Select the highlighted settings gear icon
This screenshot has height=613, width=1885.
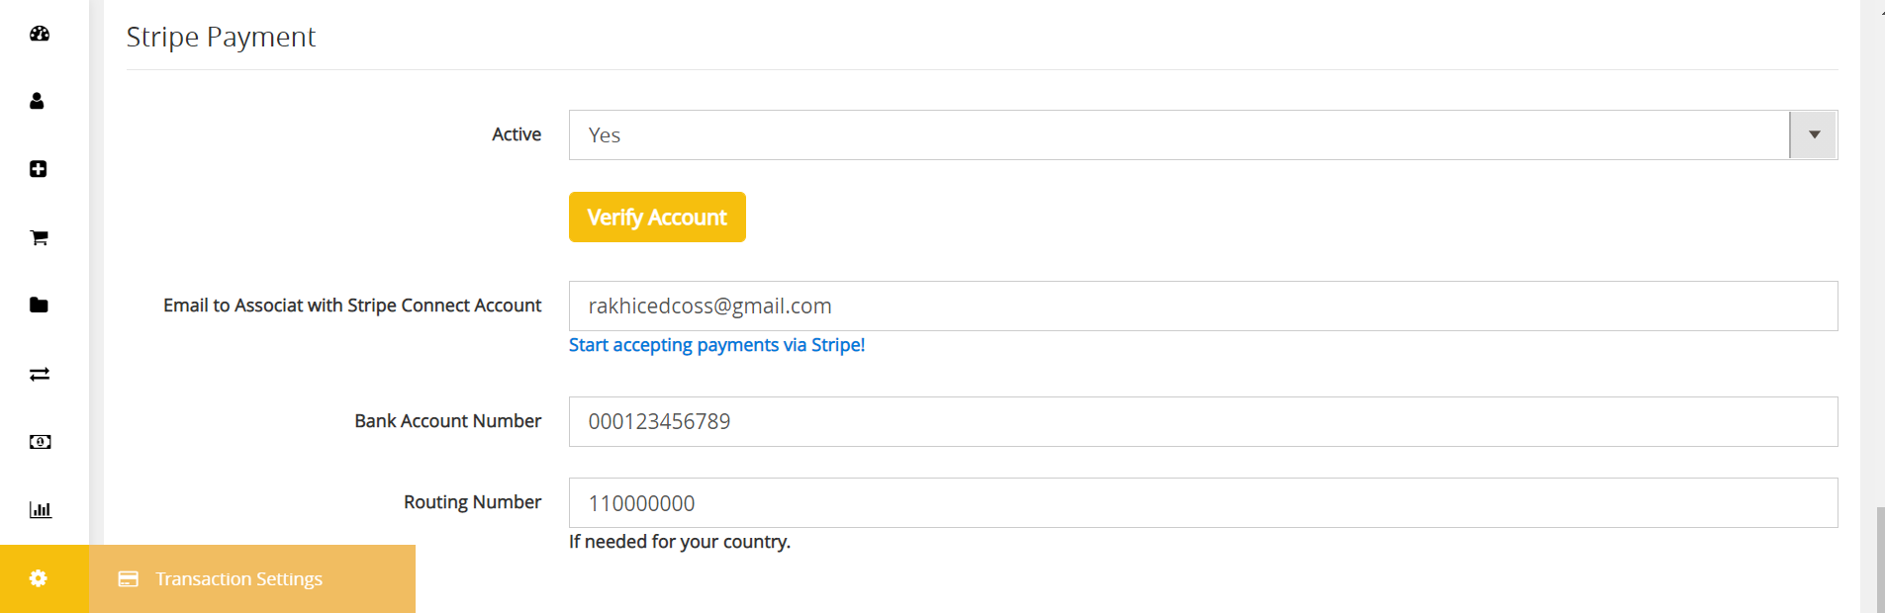(39, 578)
